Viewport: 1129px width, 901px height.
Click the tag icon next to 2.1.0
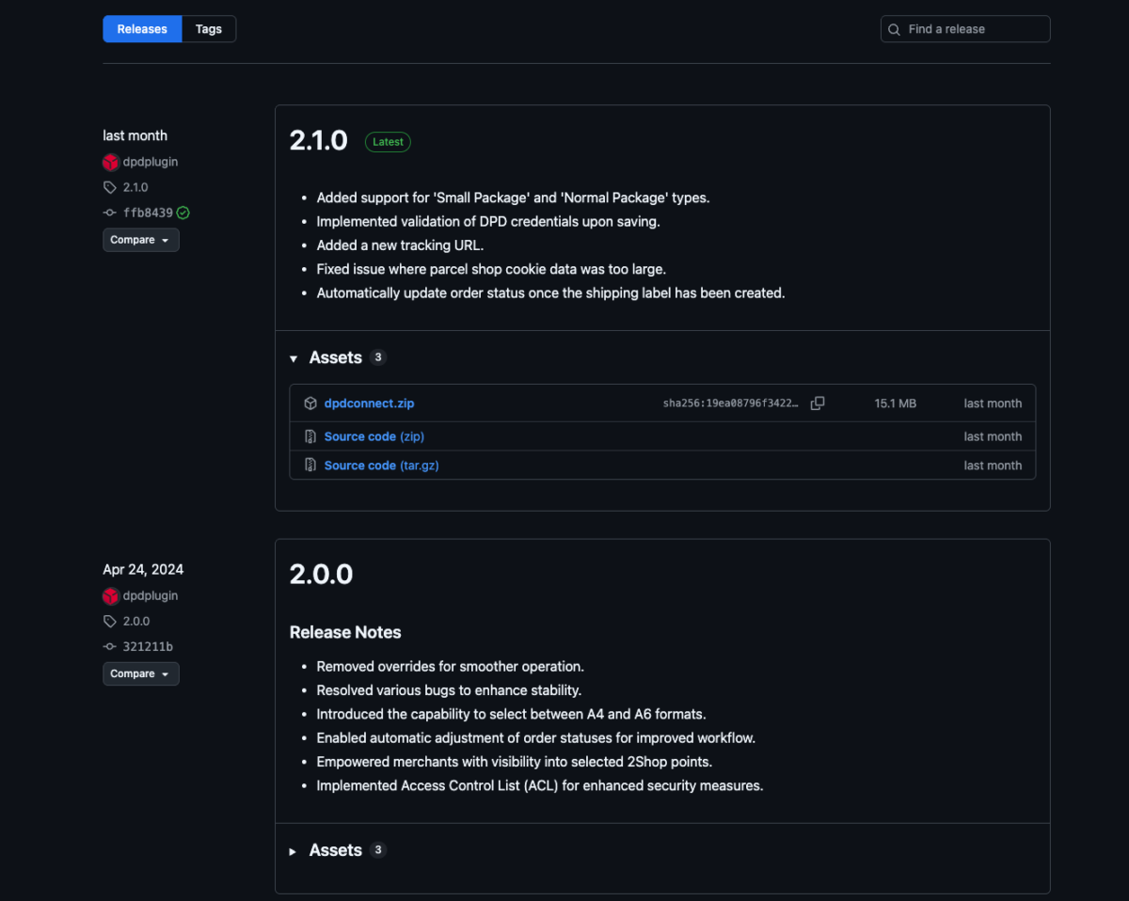110,187
